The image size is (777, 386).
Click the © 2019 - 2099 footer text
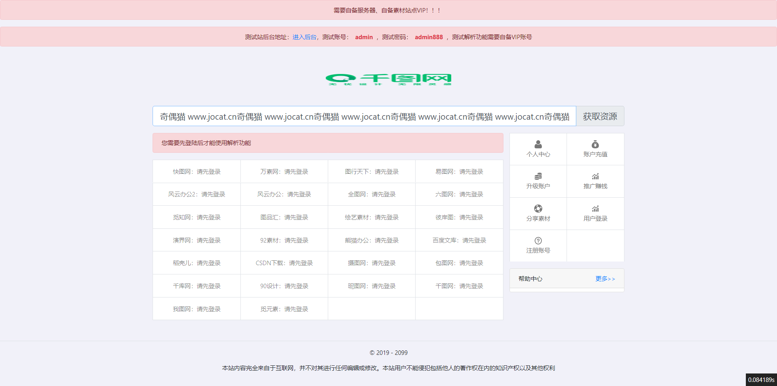click(x=388, y=353)
